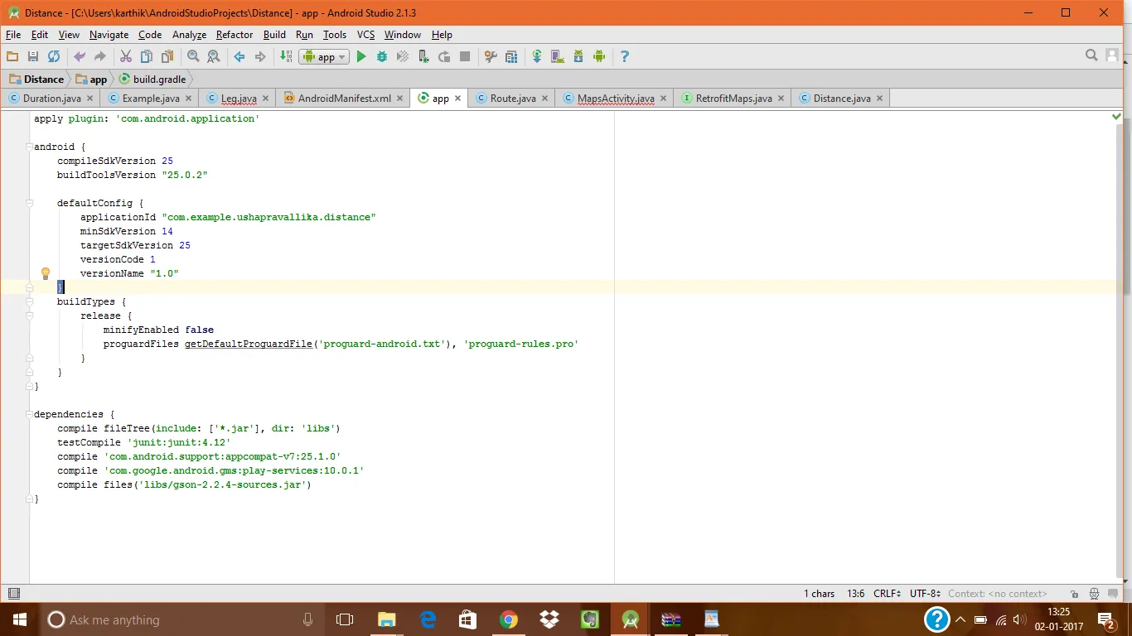
Task: Open the Navigate menu
Action: 109,35
